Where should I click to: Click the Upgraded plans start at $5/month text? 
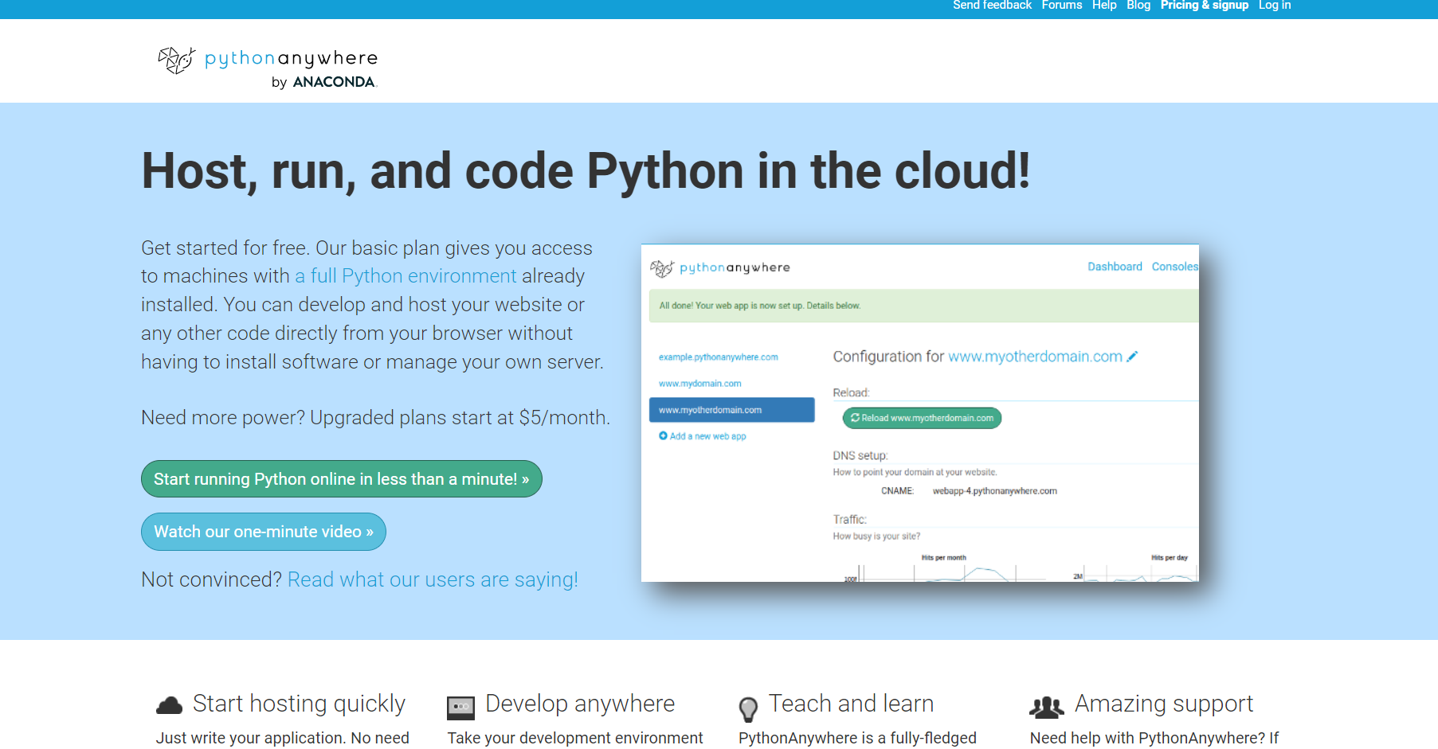pos(460,418)
